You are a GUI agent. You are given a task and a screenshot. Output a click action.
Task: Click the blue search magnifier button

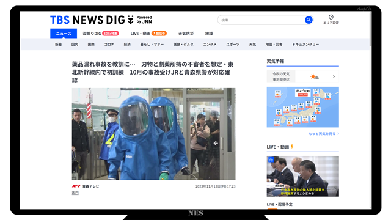309,20
